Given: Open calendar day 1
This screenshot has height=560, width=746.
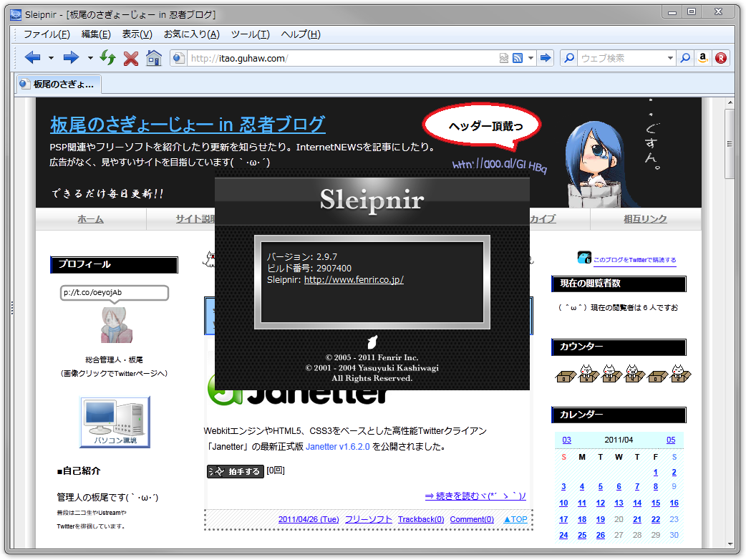Looking at the screenshot, I should 656,472.
